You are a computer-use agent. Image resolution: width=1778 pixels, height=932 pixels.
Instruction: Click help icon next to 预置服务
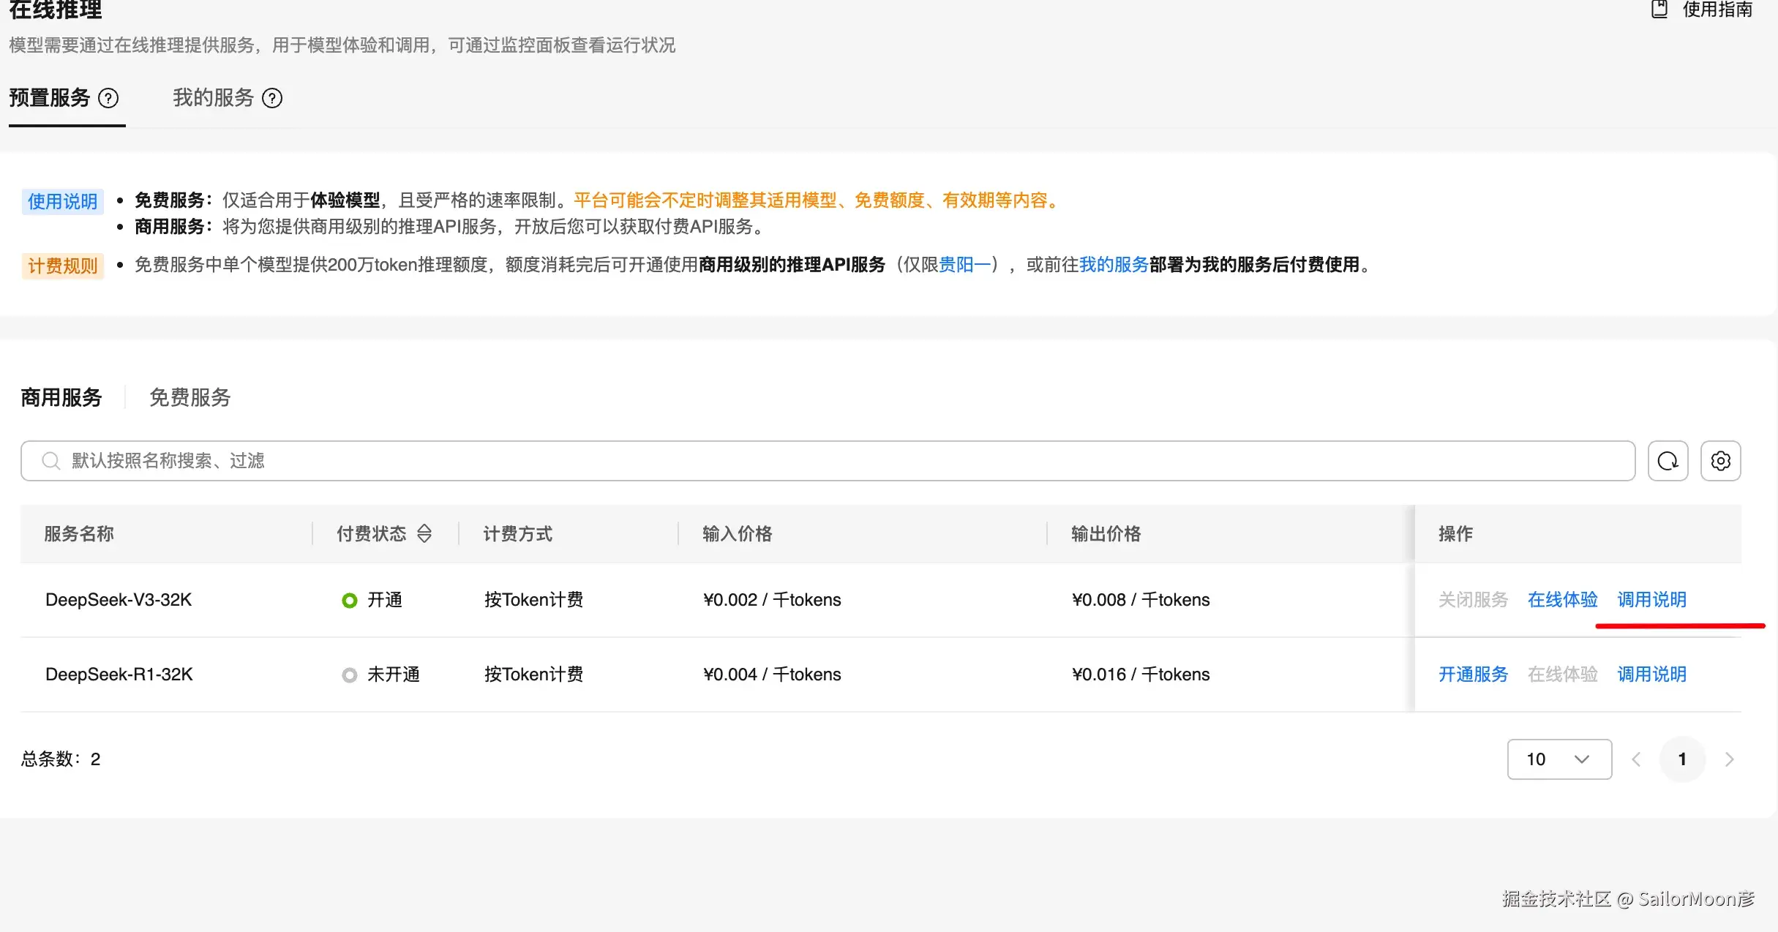[108, 98]
